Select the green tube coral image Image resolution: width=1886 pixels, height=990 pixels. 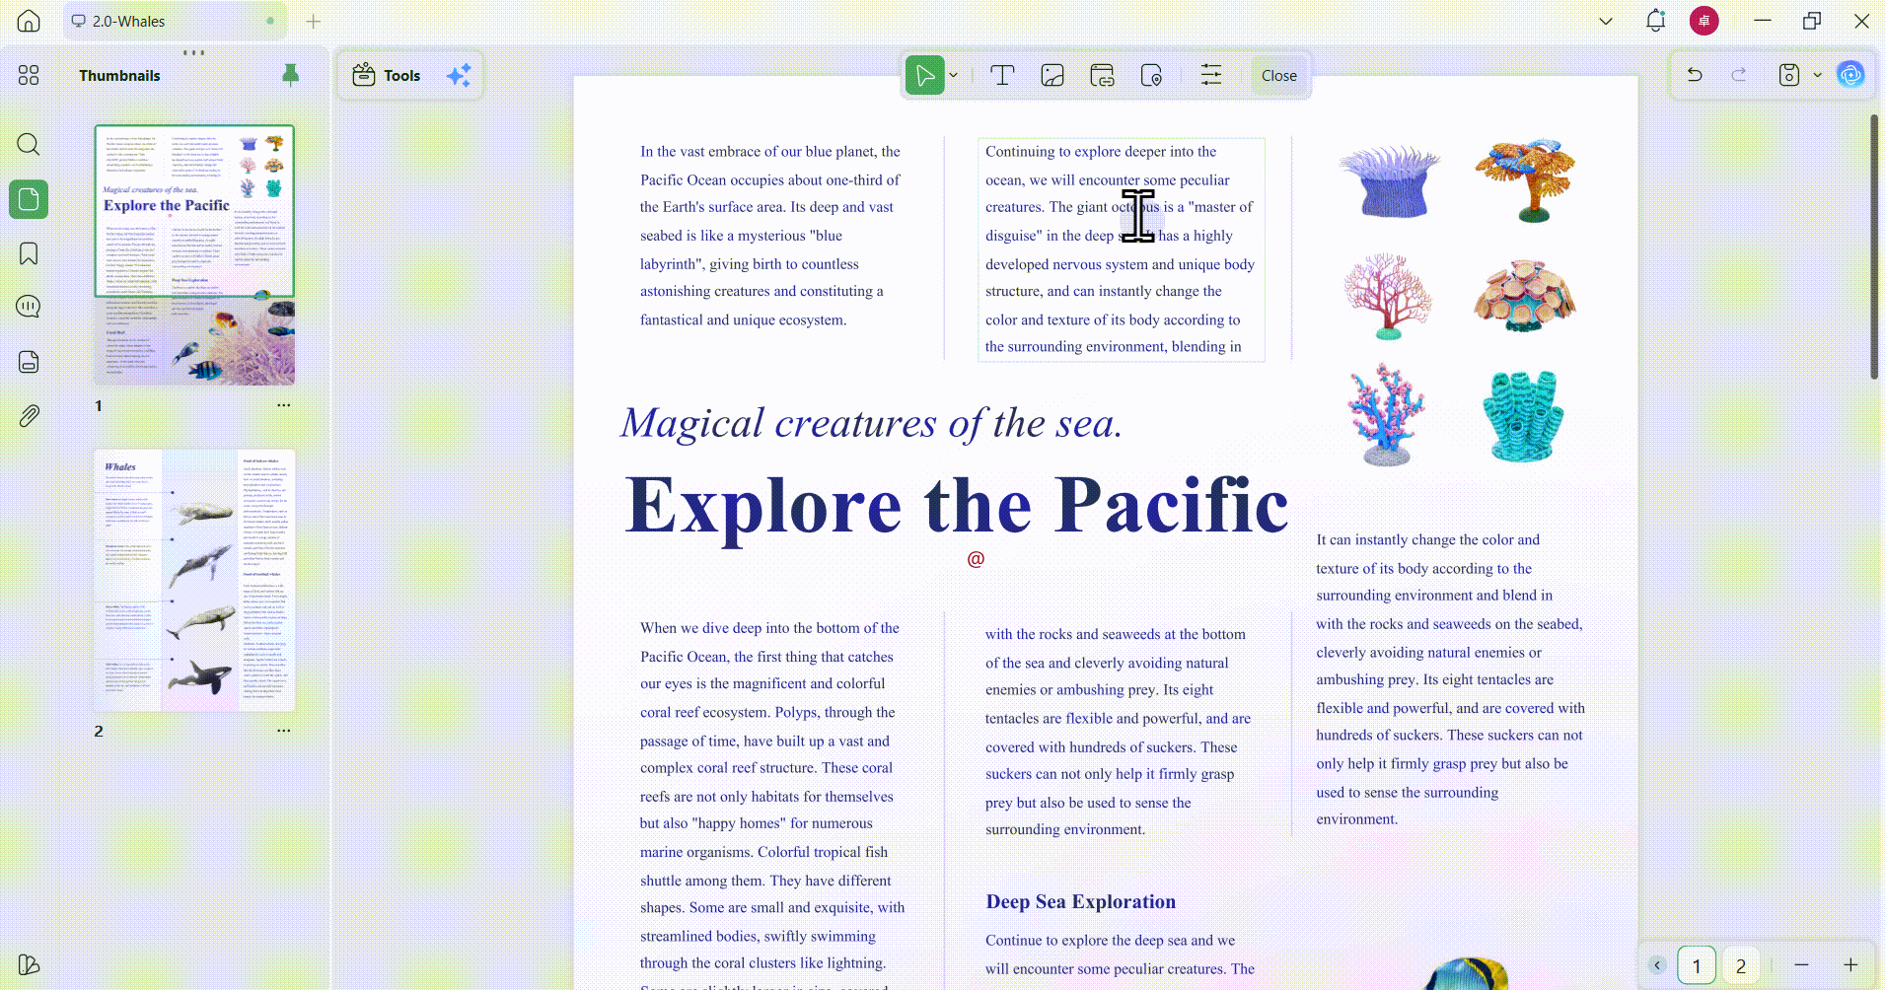click(x=1523, y=416)
